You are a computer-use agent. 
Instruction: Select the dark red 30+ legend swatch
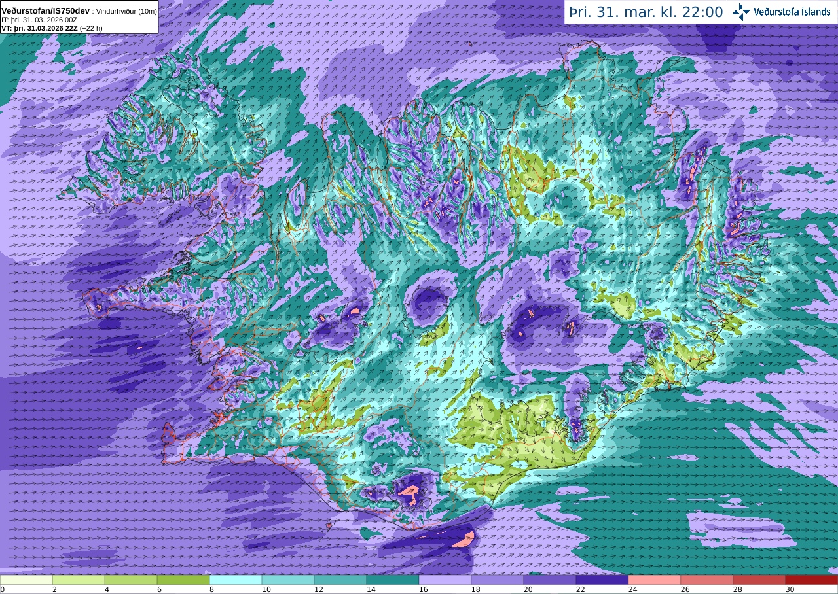tap(812, 580)
